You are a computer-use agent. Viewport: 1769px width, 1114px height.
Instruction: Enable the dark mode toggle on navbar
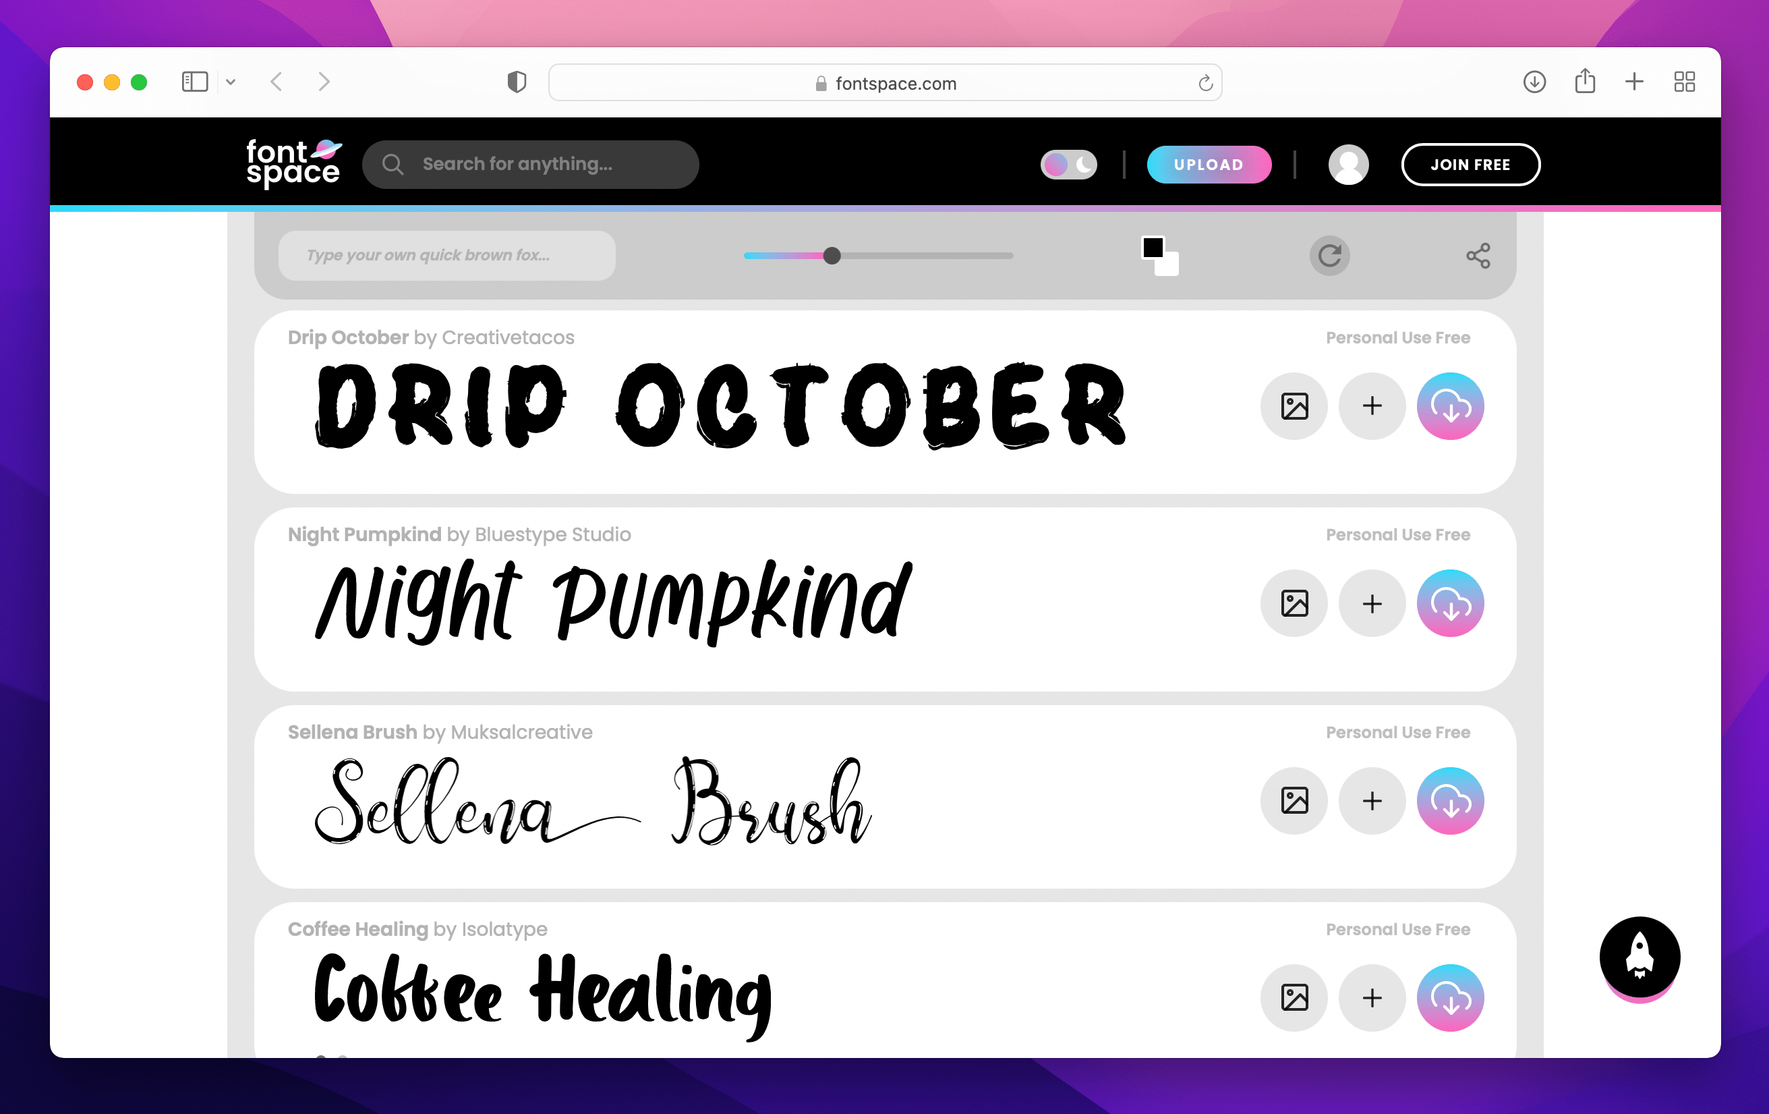coord(1070,164)
